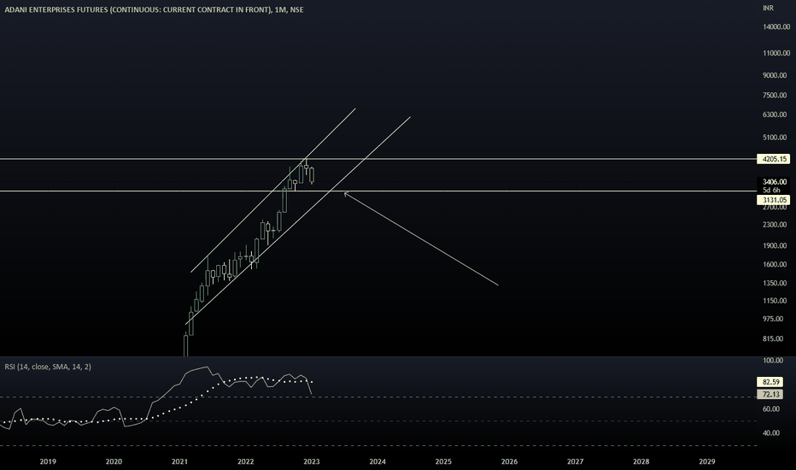Click the 2021 label on time axis
This screenshot has width=796, height=470.
[x=179, y=461]
